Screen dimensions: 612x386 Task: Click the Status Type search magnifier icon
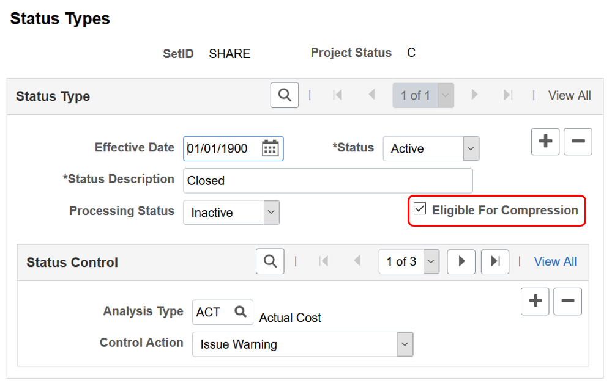[285, 95]
